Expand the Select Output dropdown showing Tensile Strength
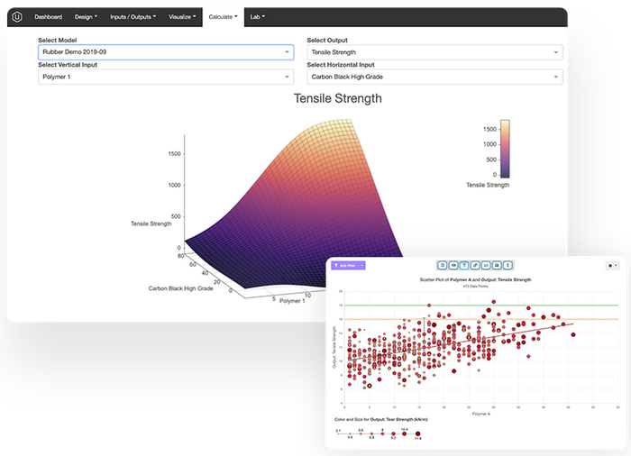The width and height of the screenshot is (631, 456). pyautogui.click(x=434, y=52)
